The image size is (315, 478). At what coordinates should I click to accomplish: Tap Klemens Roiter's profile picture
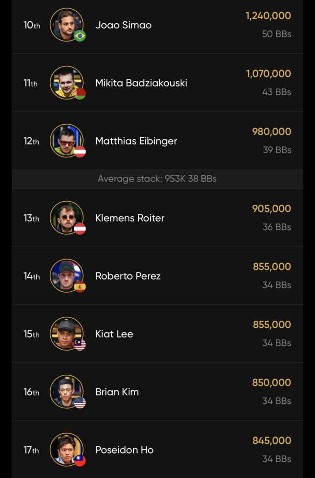tap(67, 218)
